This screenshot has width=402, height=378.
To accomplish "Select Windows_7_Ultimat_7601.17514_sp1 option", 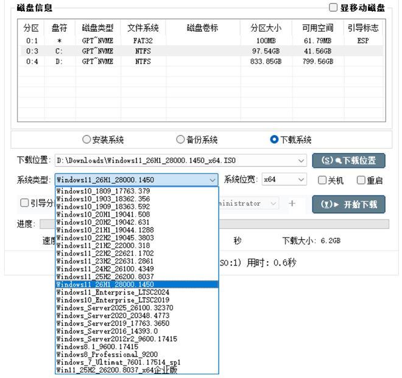I will (137, 362).
